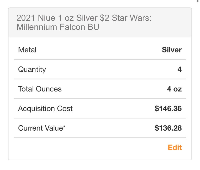Click the Quantity row label
The height and width of the screenshot is (170, 200).
coord(32,69)
